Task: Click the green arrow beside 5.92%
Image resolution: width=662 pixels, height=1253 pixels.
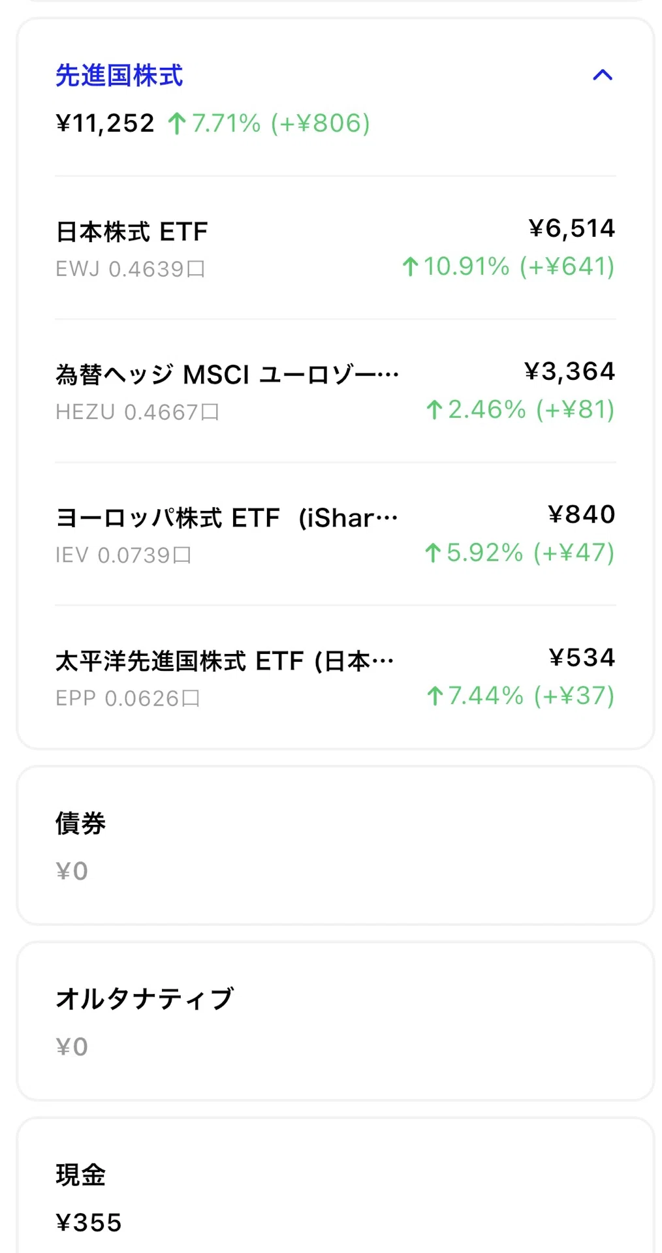Action: tap(433, 553)
